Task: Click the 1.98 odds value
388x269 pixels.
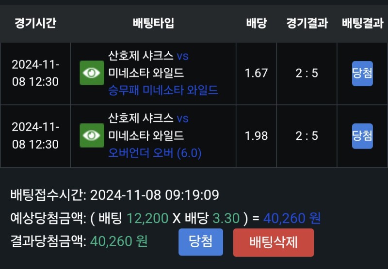Action: pos(256,136)
